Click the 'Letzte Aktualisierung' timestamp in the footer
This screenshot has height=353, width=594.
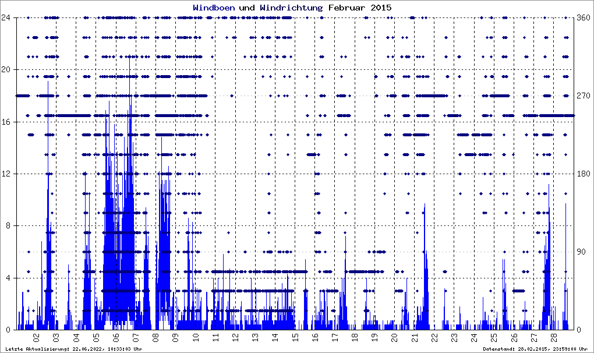pos(73,349)
